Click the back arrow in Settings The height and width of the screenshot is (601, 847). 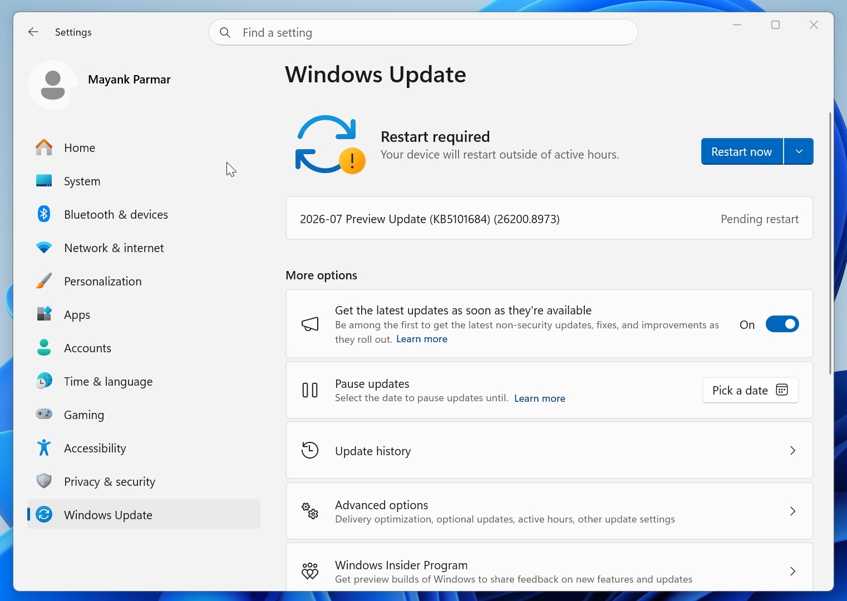click(33, 32)
